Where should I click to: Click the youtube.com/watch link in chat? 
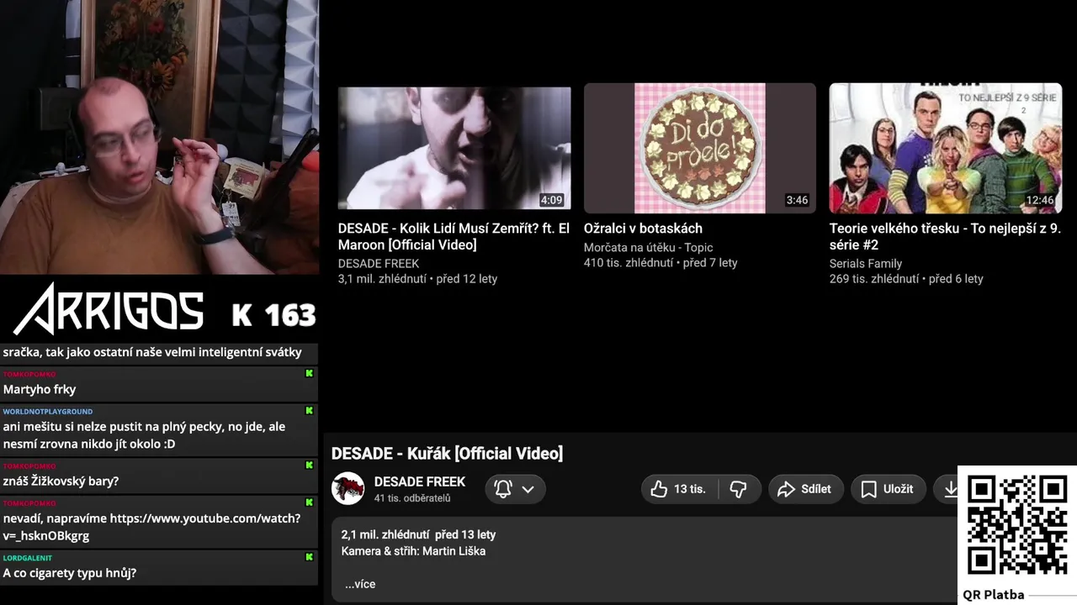point(151,527)
